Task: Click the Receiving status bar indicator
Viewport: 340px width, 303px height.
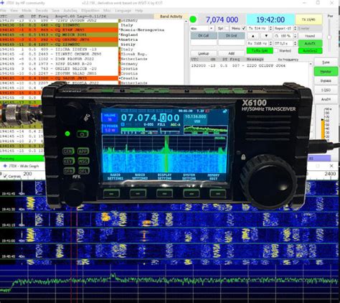Action: [x=22, y=159]
